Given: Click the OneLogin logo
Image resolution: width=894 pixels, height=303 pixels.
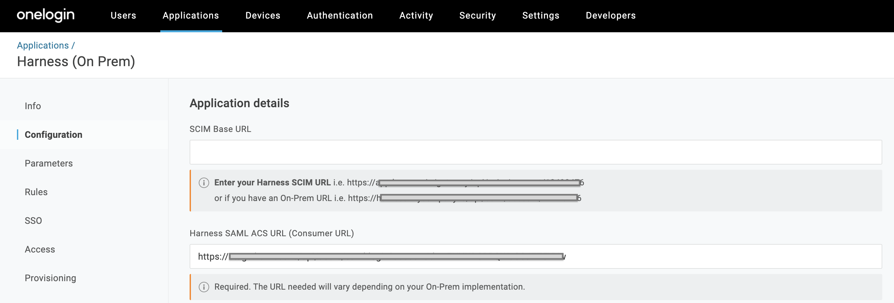Looking at the screenshot, I should pos(46,15).
